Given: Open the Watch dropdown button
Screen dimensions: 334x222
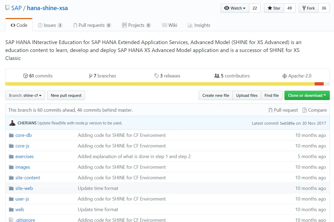Looking at the screenshot, I should pyautogui.click(x=235, y=8).
